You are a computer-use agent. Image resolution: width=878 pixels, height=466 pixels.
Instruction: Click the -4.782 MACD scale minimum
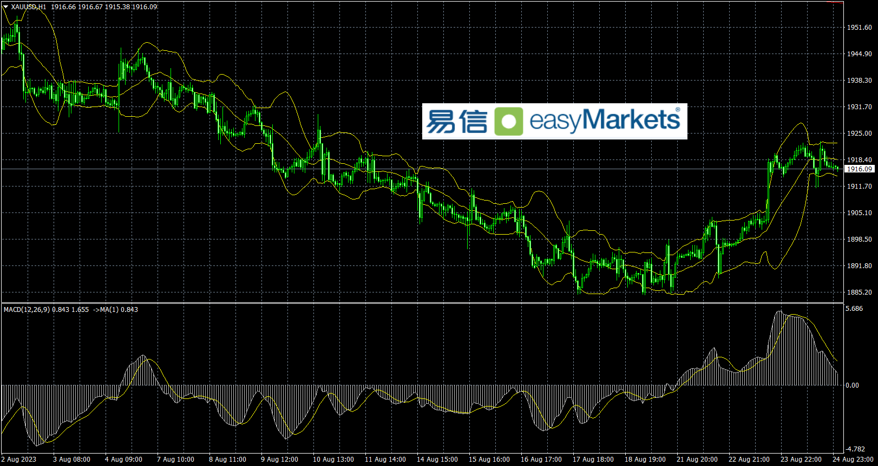click(855, 449)
